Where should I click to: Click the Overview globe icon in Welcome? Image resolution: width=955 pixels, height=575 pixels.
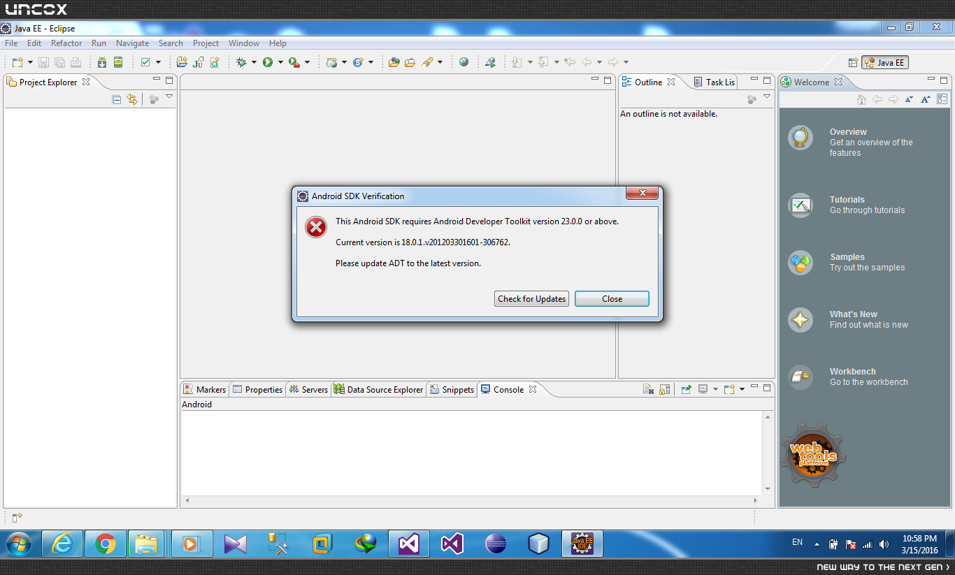coord(800,137)
